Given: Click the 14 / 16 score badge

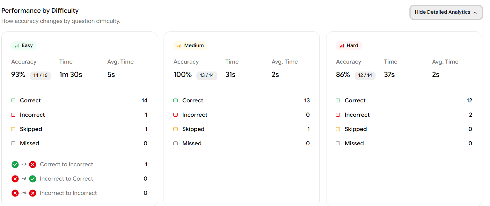Looking at the screenshot, I should [40, 75].
